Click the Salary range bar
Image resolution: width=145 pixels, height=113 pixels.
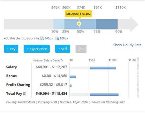[x=103, y=68]
